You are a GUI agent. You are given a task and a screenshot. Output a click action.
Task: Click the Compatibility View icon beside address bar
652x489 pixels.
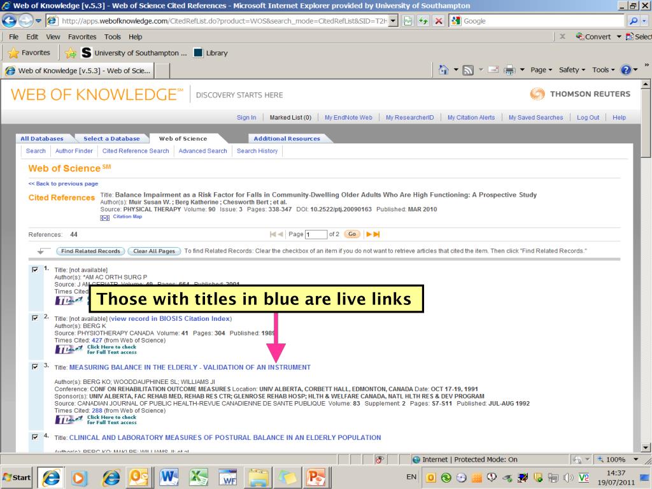click(408, 21)
